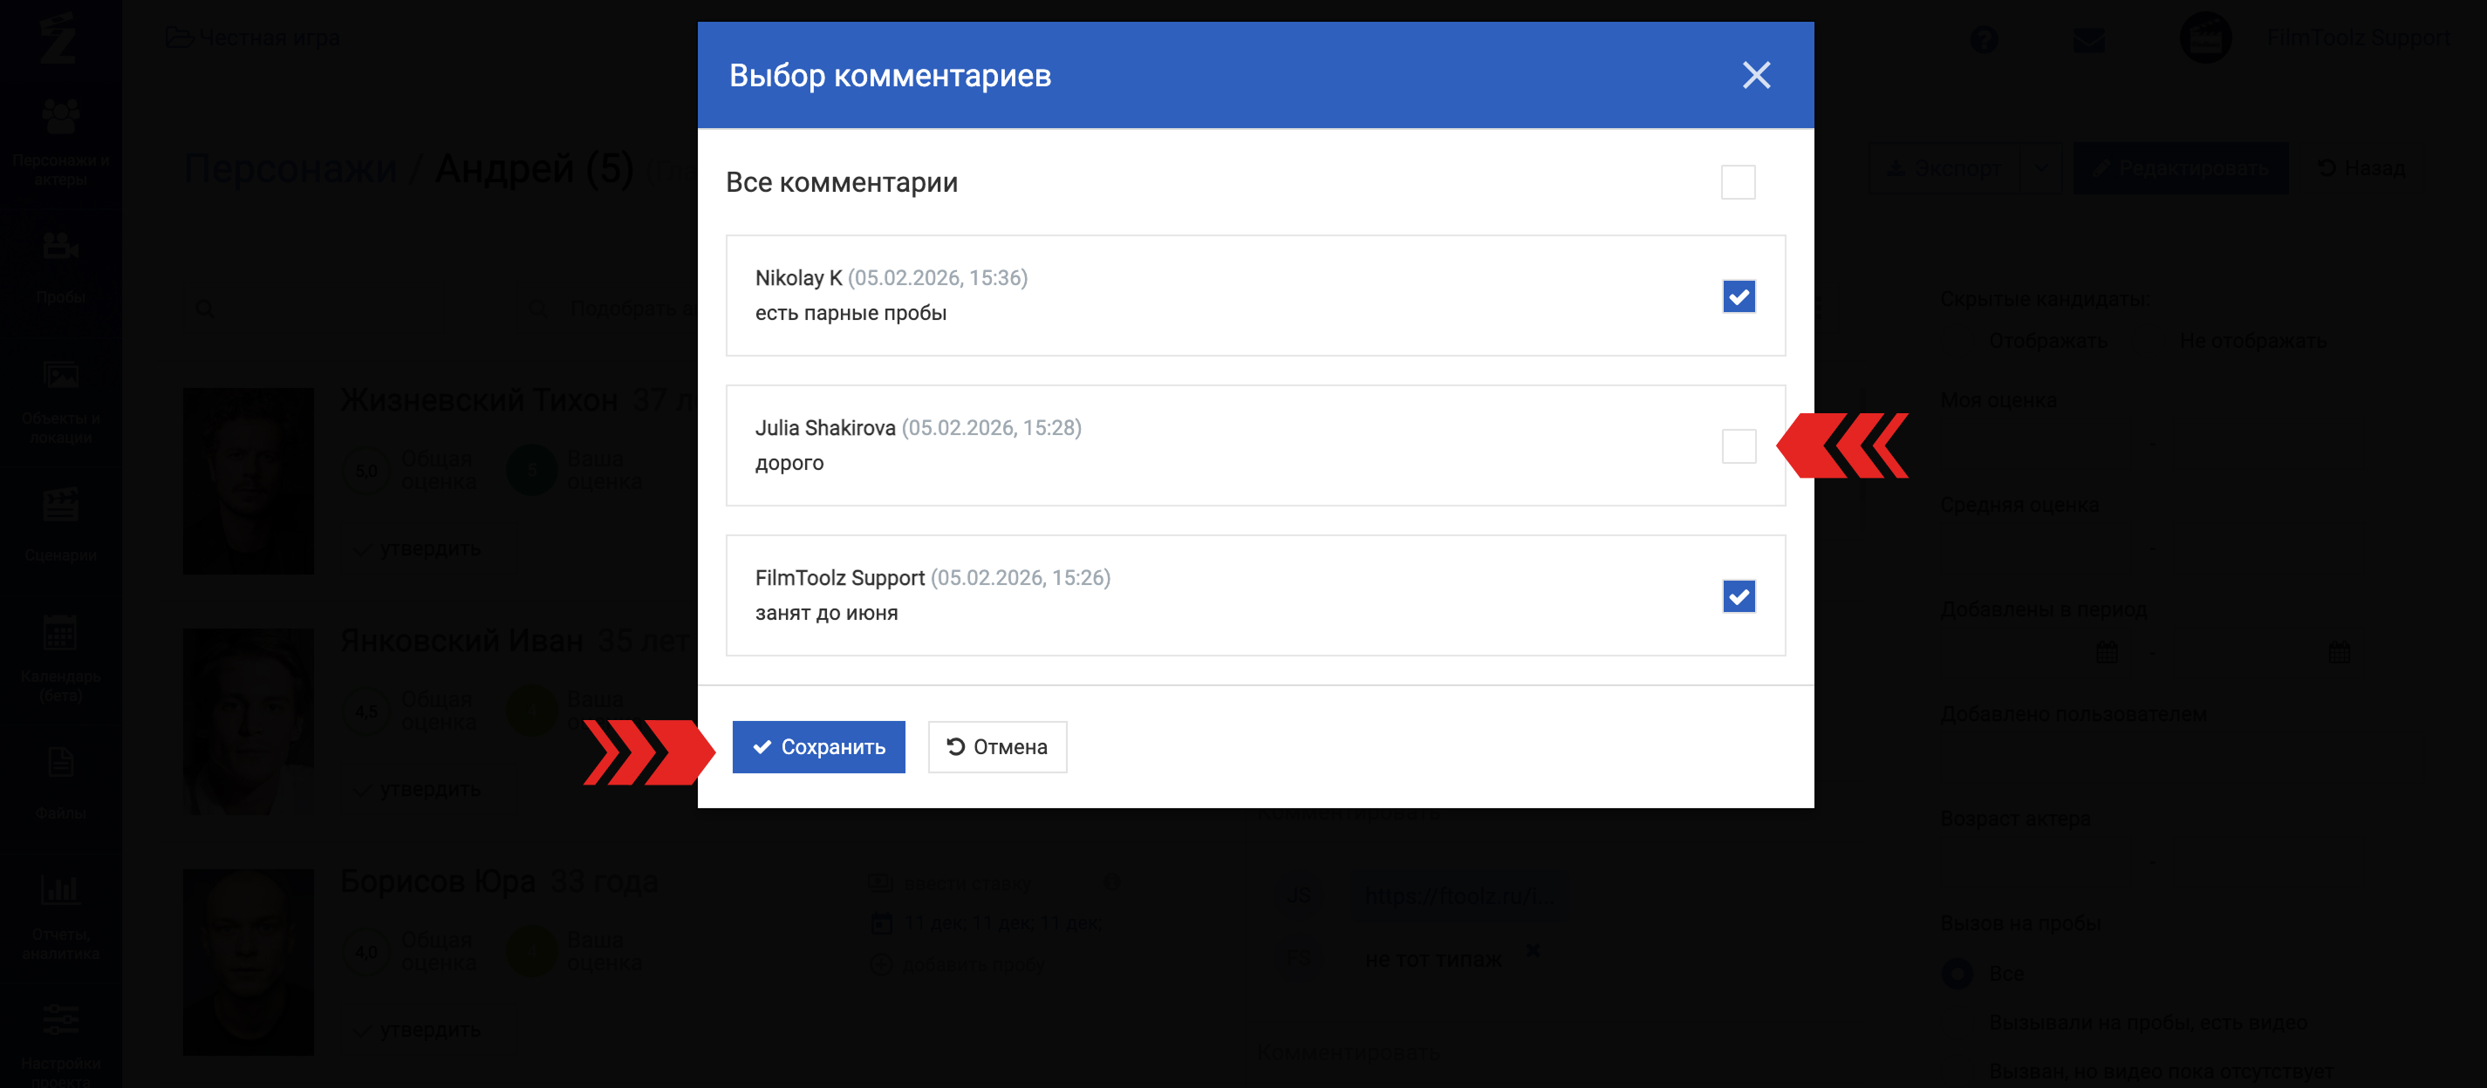The width and height of the screenshot is (2487, 1088).
Task: Open the Сценарии clapperboard icon
Action: coord(60,506)
